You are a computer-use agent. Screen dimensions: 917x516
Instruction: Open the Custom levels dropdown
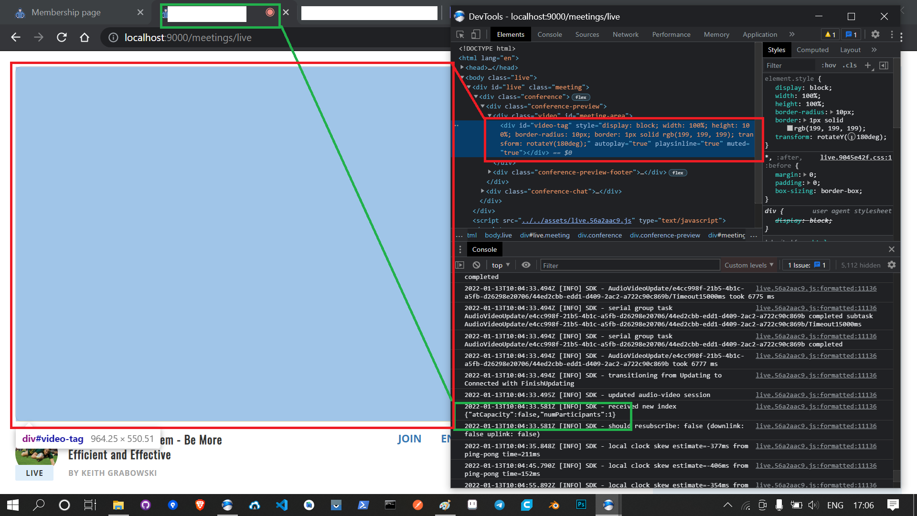pos(748,265)
